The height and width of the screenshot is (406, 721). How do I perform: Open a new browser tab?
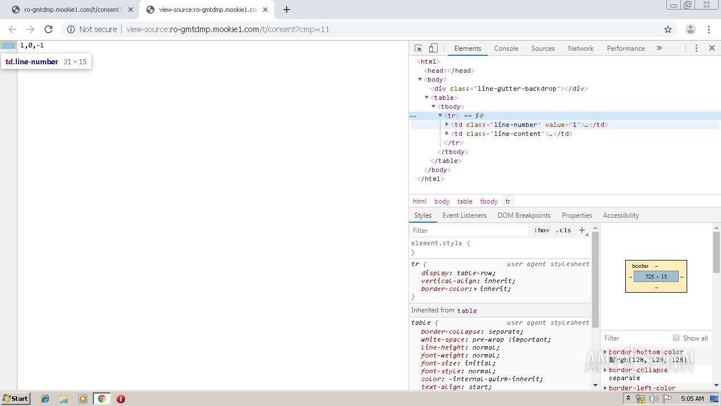point(287,10)
